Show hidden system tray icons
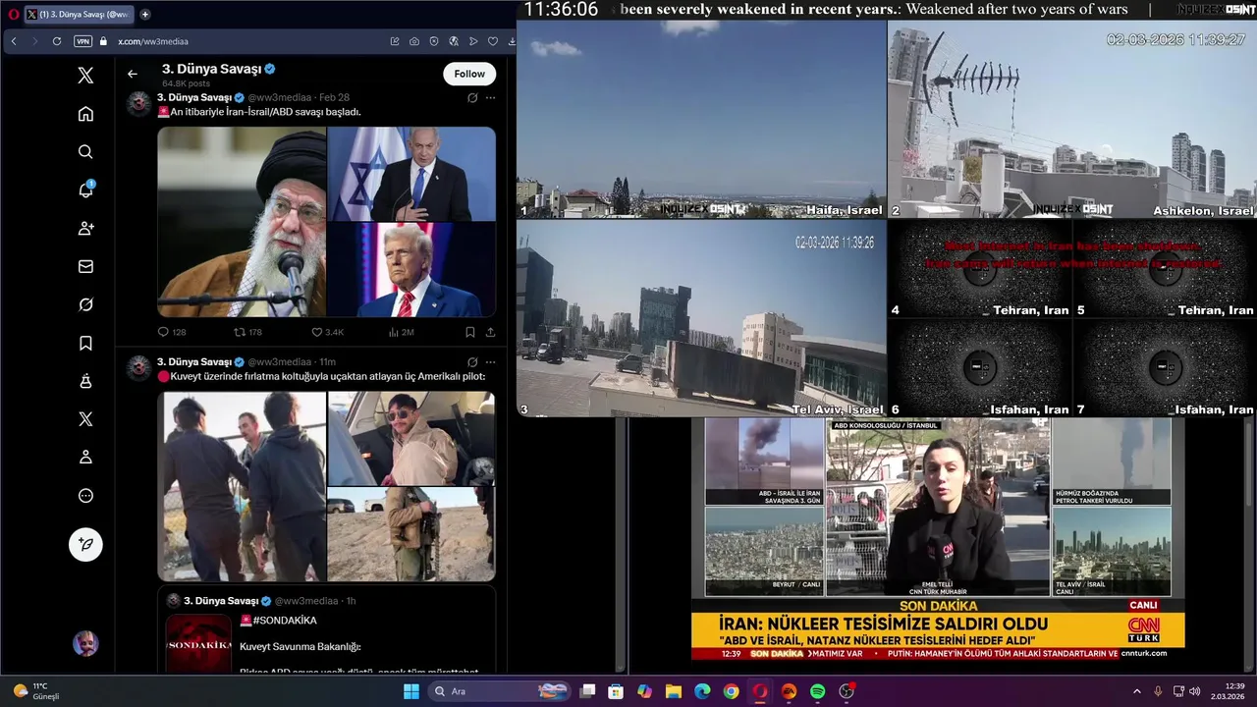This screenshot has width=1257, height=707. 1137,691
